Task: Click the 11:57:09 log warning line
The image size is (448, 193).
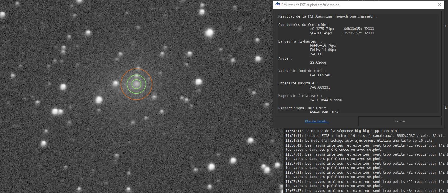Action: point(366,166)
